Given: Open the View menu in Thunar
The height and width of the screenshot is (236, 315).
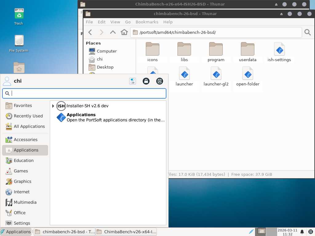Looking at the screenshot, I should [115, 22].
